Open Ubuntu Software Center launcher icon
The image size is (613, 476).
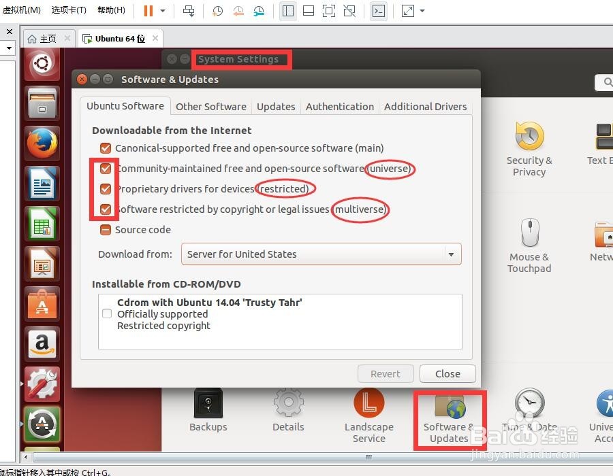pos(42,304)
